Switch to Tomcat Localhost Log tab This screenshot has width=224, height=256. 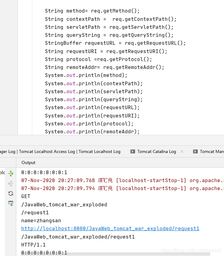coord(100,151)
